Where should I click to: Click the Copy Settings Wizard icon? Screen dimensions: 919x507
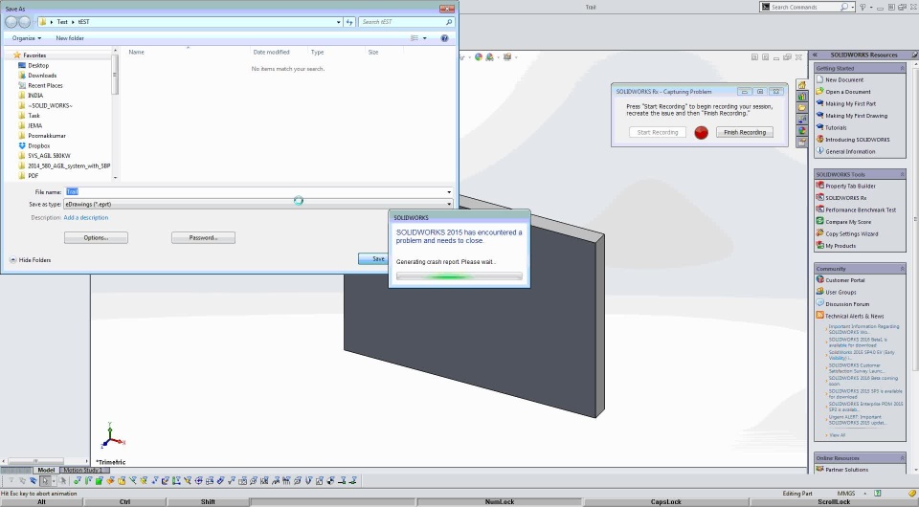tap(820, 233)
